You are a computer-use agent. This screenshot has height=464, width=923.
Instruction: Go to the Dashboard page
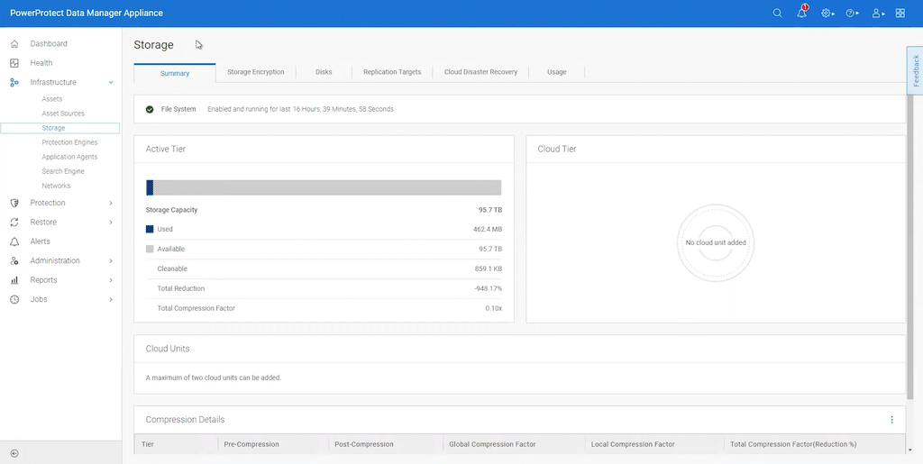tap(49, 43)
